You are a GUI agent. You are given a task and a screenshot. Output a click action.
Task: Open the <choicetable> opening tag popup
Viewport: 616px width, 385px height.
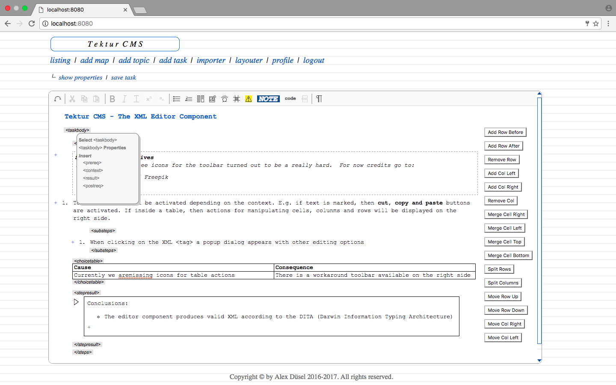(x=88, y=261)
